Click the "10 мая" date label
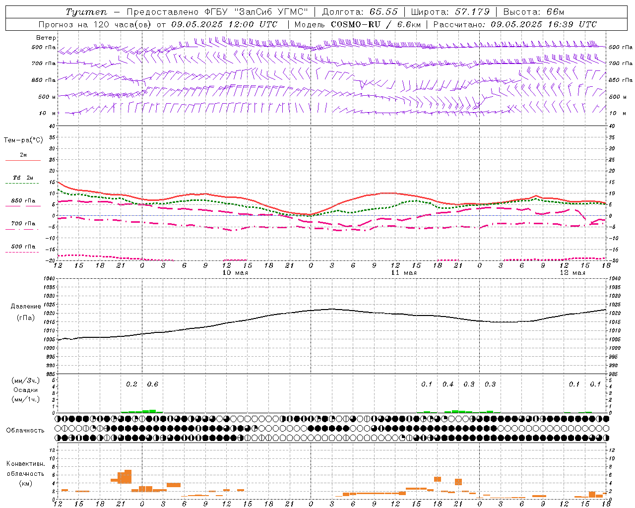Viewport: 635px width, 508px height. [235, 273]
